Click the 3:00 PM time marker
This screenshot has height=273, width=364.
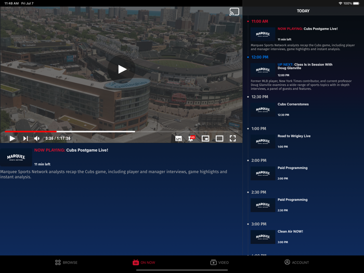[x=258, y=224]
